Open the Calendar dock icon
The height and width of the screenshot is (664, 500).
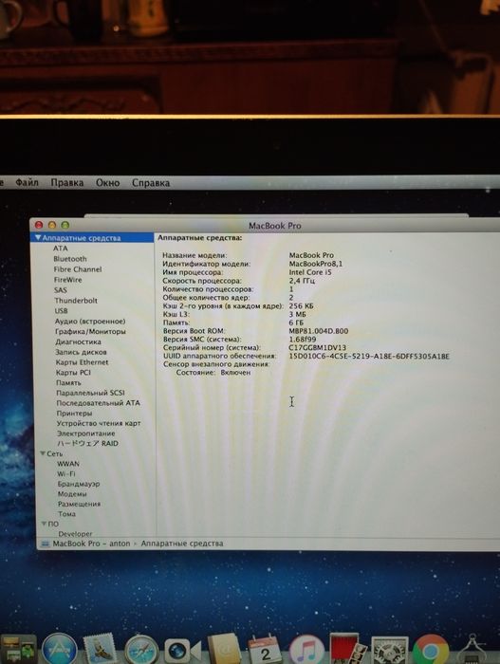pos(265,650)
